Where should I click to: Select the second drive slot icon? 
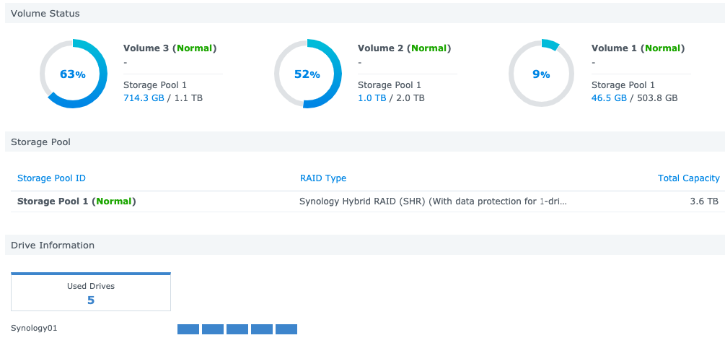(x=213, y=329)
